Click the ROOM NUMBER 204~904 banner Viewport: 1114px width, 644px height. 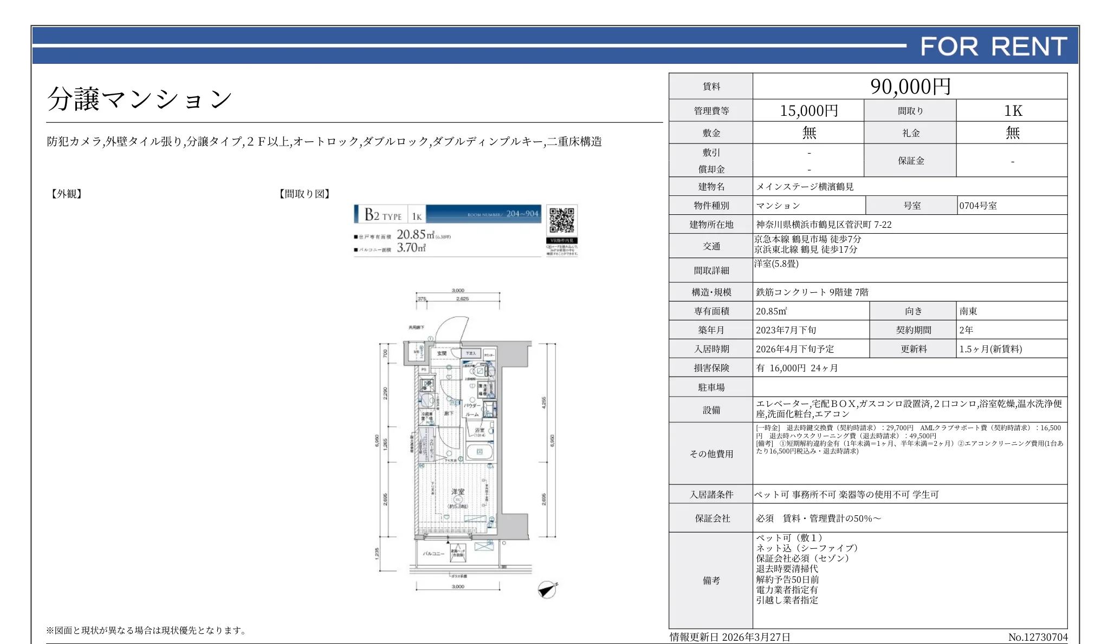[501, 214]
